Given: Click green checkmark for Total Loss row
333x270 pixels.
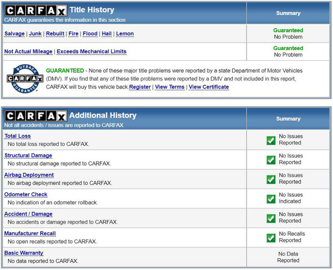Looking at the screenshot, I should click(x=271, y=140).
